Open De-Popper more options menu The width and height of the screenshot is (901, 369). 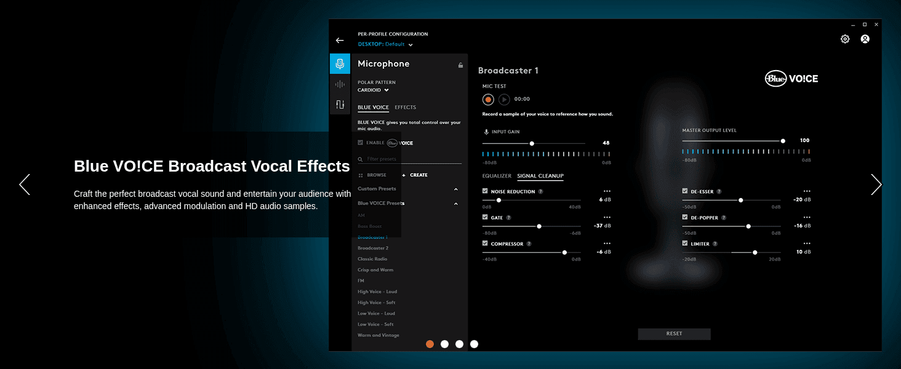pyautogui.click(x=807, y=217)
